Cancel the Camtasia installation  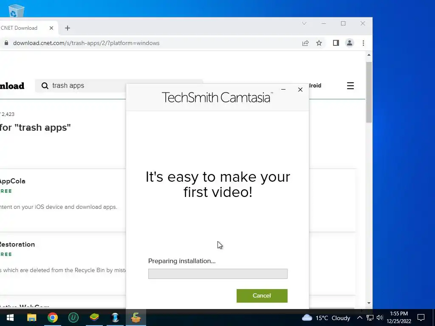(262, 295)
